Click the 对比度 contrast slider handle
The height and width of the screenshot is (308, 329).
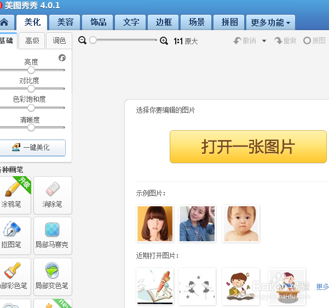tap(31, 89)
